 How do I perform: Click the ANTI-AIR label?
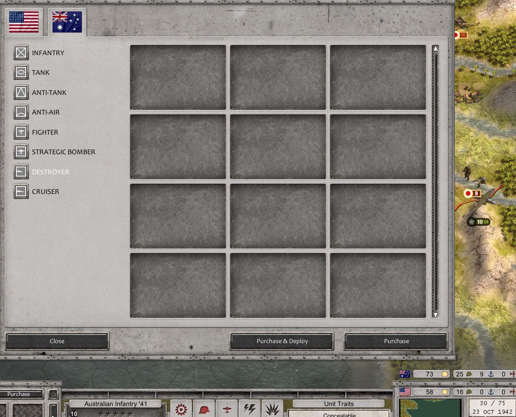[46, 113]
